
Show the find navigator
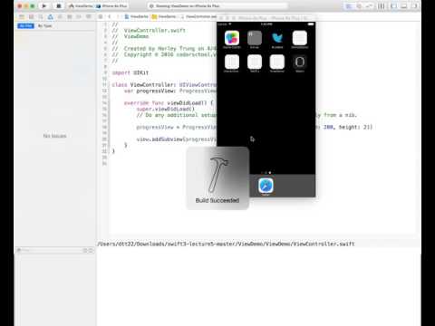point(41,17)
